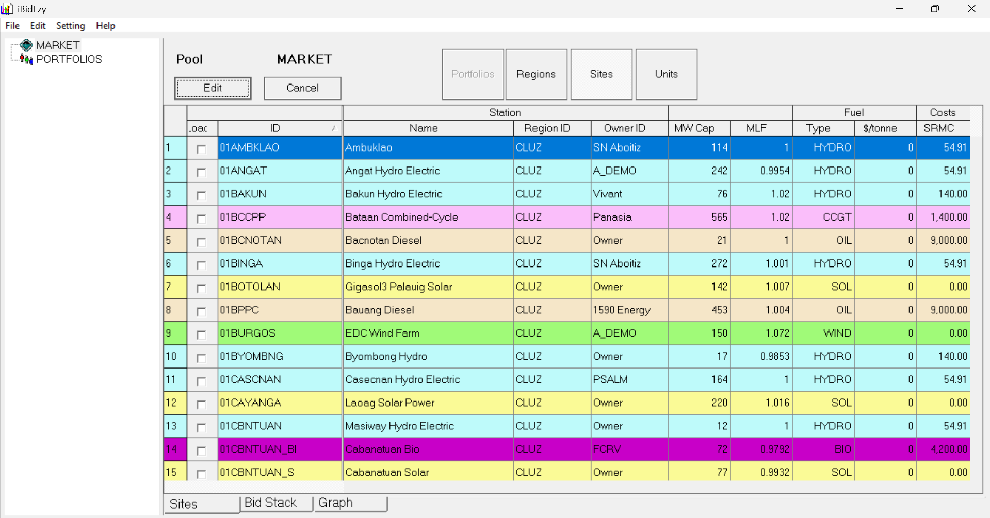
Task: Click the Units button
Action: [x=666, y=74]
